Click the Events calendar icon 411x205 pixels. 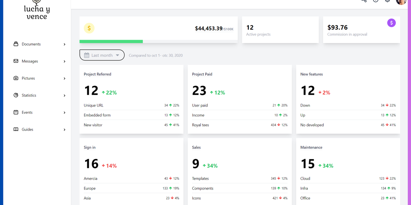pos(16,112)
